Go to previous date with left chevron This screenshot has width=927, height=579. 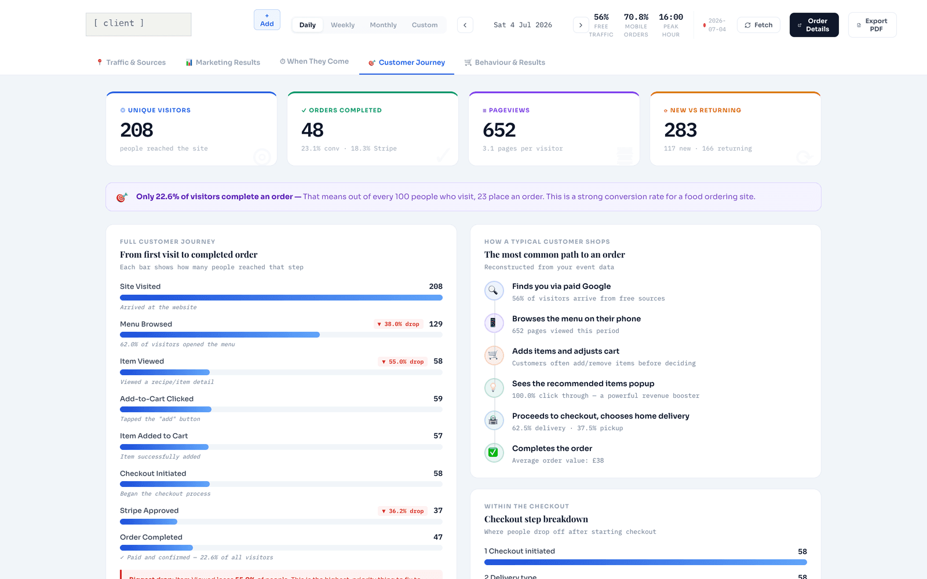coord(465,25)
